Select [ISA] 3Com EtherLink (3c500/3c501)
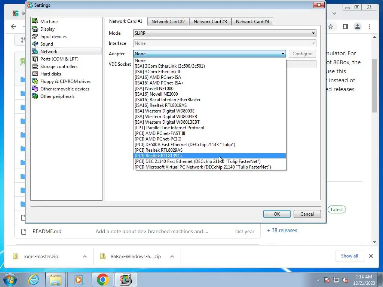Image resolution: width=383 pixels, height=287 pixels. tap(209, 66)
